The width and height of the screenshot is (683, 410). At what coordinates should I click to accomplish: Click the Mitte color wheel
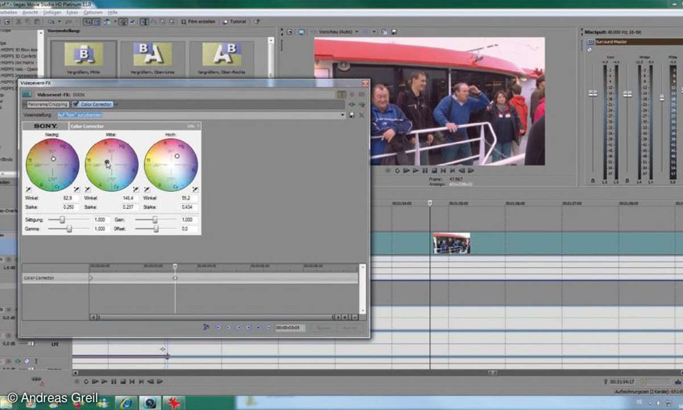(x=112, y=165)
